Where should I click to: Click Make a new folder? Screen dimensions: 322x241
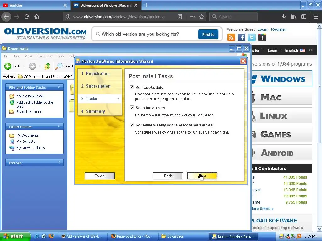click(x=30, y=96)
